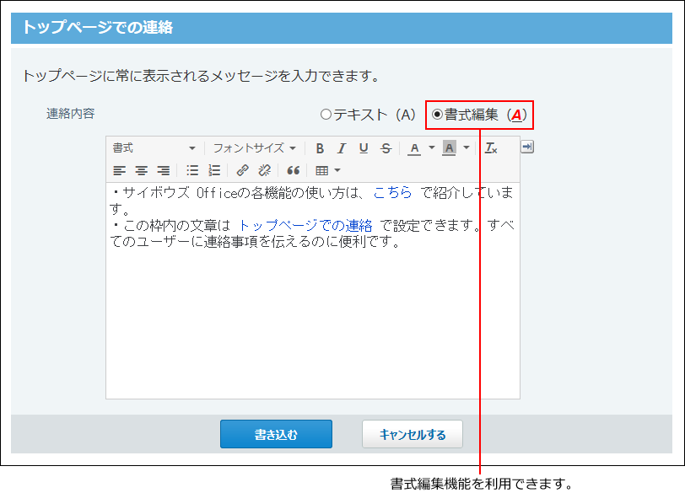Select the 書式編集 radio button
The height and width of the screenshot is (493, 685).
[x=437, y=115]
